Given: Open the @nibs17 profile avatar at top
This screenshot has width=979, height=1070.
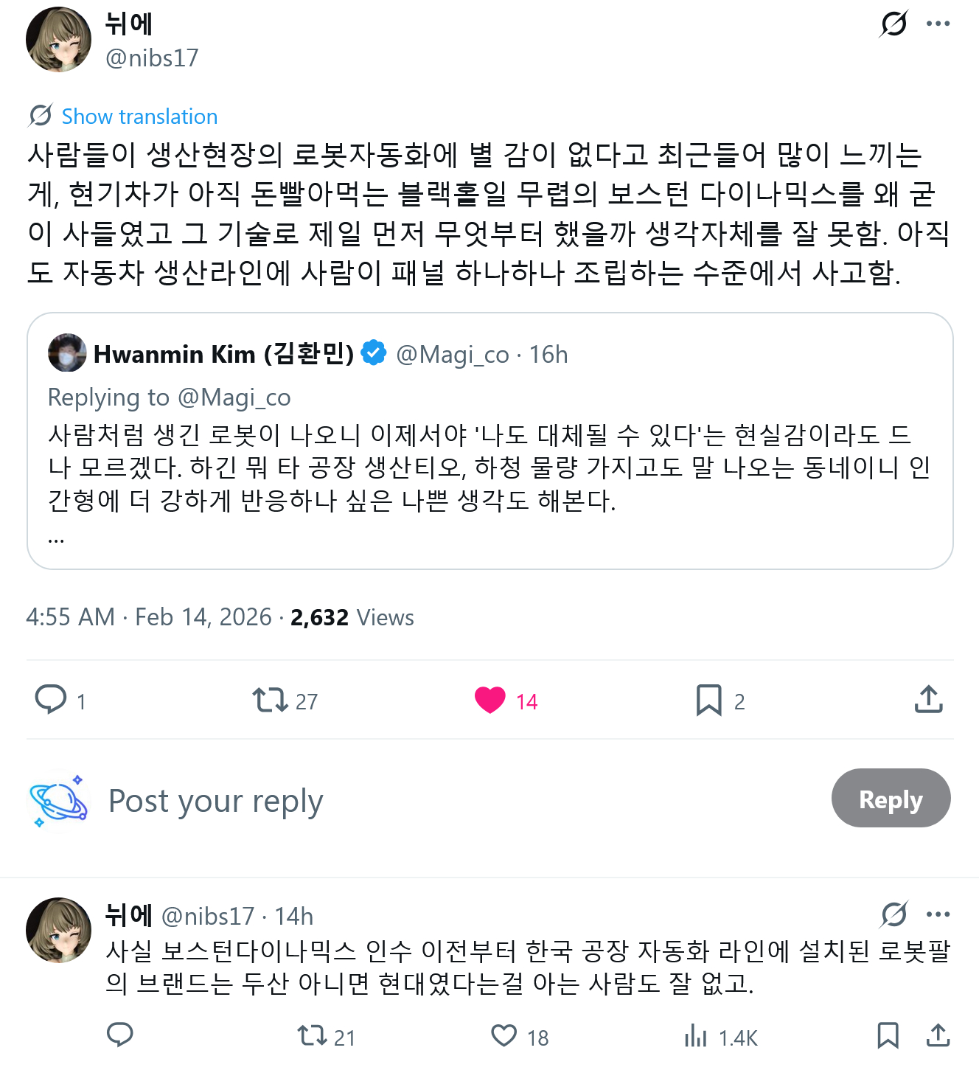Looking at the screenshot, I should [58, 40].
